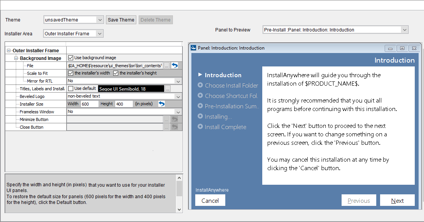This screenshot has height=222, width=424.
Task: Click the anchor icon on the preview title bar
Action: point(193,48)
